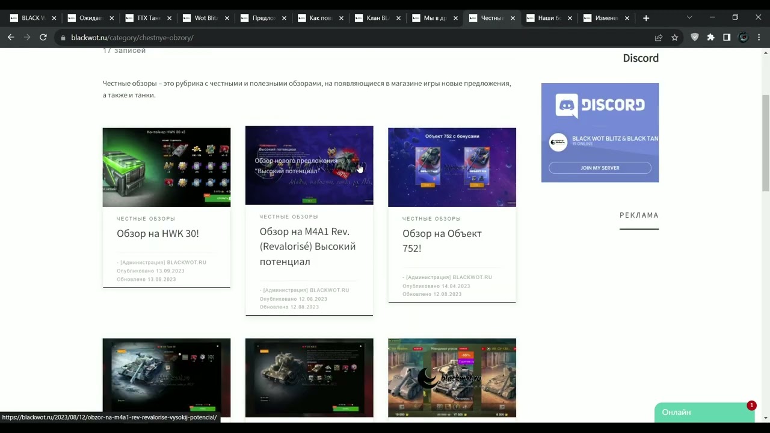This screenshot has width=770, height=433.
Task: Open the middle bottom-row tank thumbnail
Action: (x=309, y=378)
